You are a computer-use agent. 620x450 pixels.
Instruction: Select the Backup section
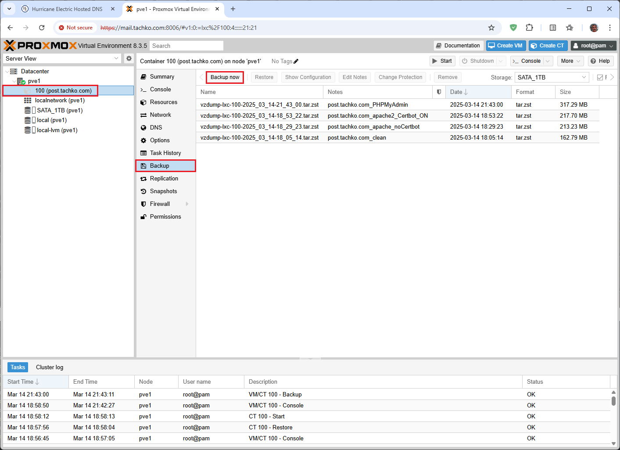click(166, 166)
